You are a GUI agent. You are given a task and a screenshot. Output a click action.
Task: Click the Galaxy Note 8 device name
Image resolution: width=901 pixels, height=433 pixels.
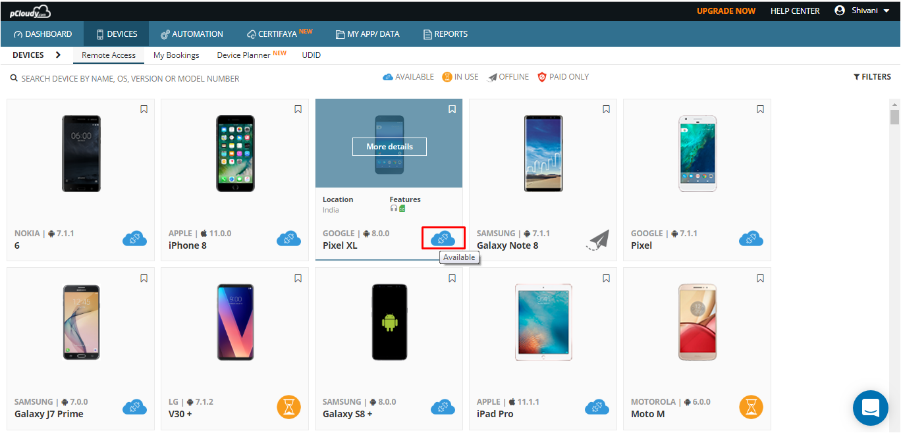[x=507, y=245]
